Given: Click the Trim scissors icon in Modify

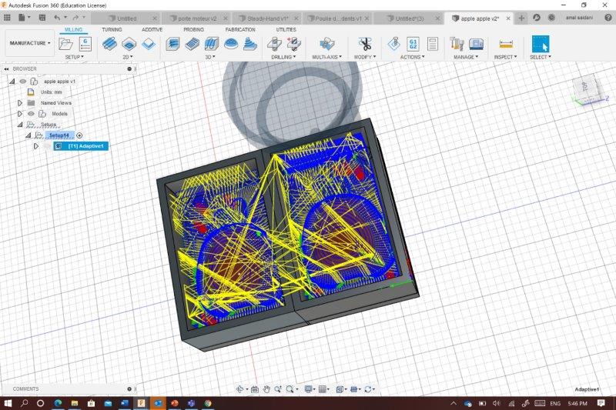Looking at the screenshot, I should click(x=365, y=44).
